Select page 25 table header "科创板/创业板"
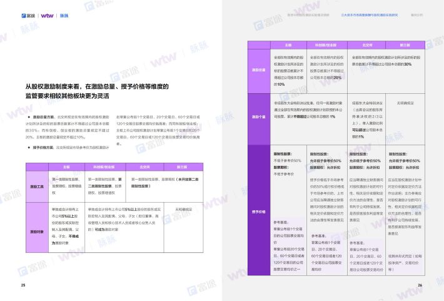Viewport: 444px width, 301px height. tap(104, 167)
